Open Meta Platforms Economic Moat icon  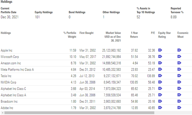coord(179,69)
